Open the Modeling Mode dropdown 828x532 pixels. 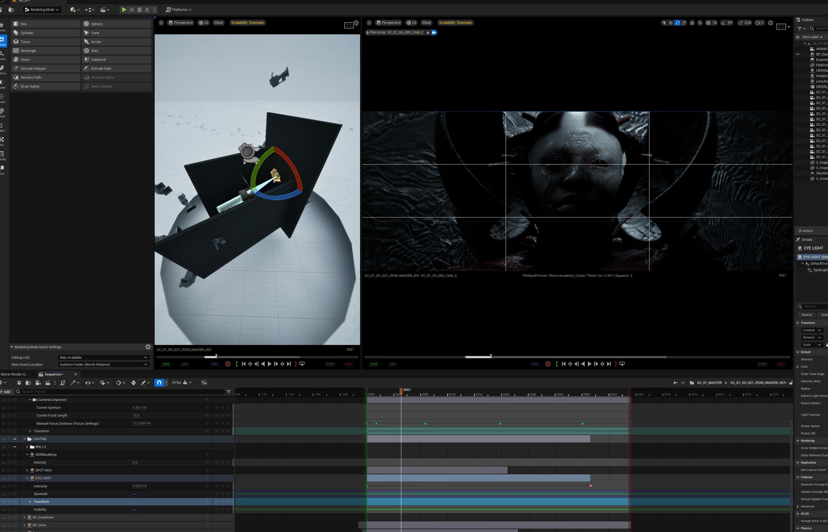point(42,10)
